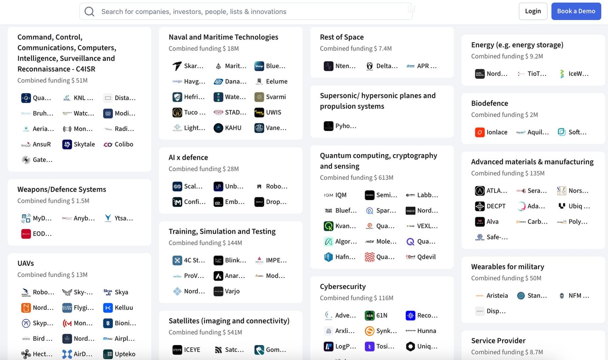The image size is (608, 360).
Task: Click the Bioni… company name in UAVs
Action: [126, 323]
